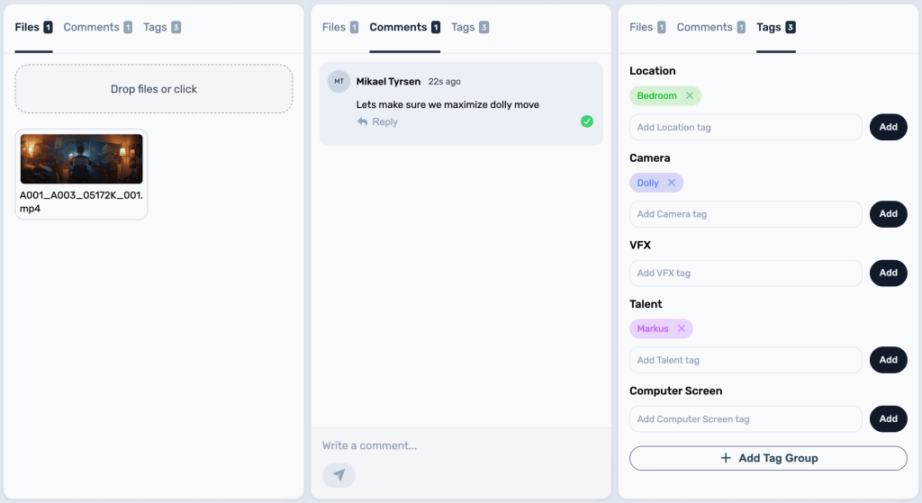Click the Add Tag Group button
922x503 pixels.
(768, 458)
